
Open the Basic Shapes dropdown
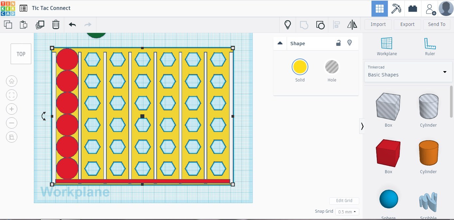coord(408,71)
